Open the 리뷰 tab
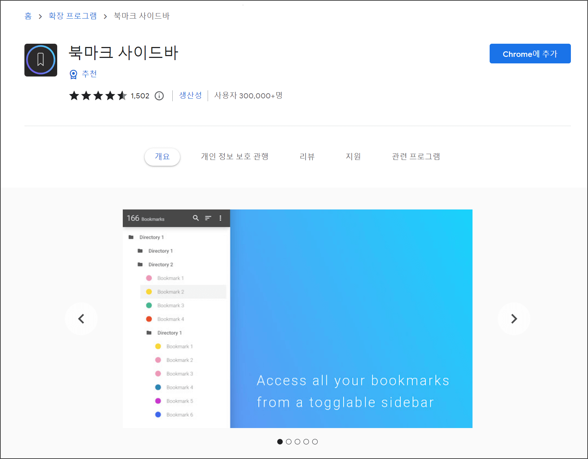 click(x=307, y=157)
